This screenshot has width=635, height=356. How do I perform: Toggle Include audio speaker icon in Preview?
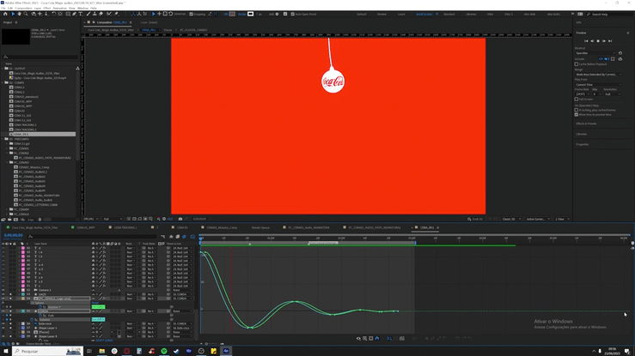click(x=607, y=59)
